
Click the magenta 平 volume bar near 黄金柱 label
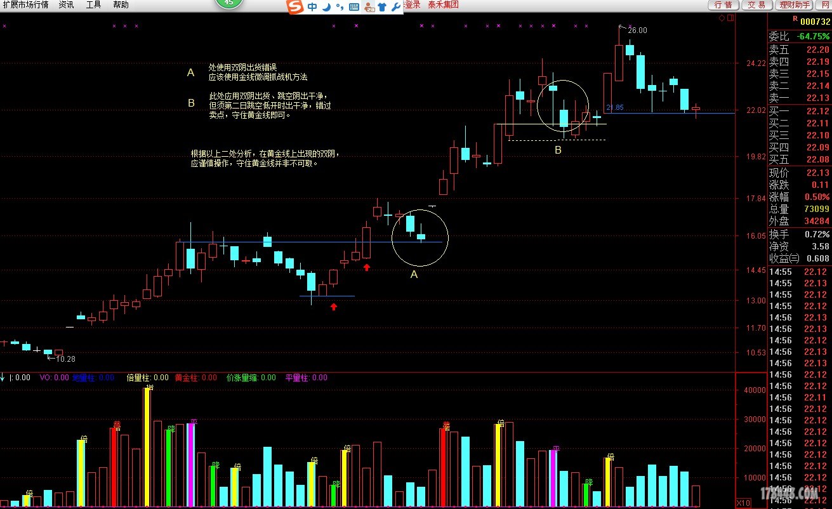click(191, 465)
